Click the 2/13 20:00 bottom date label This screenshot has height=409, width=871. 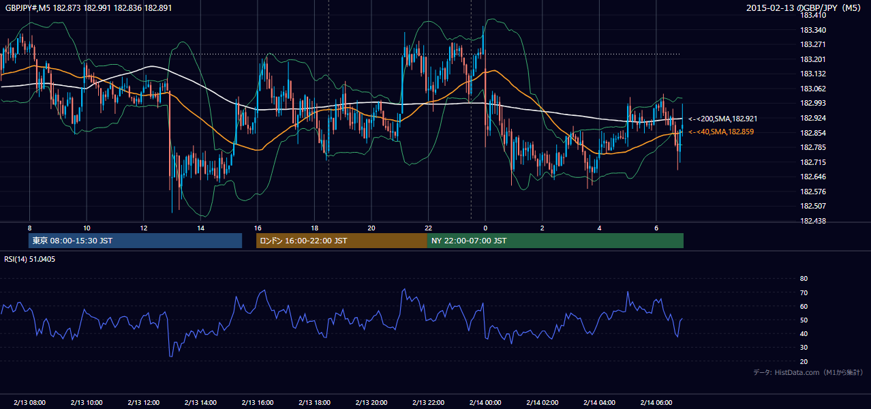(371, 402)
